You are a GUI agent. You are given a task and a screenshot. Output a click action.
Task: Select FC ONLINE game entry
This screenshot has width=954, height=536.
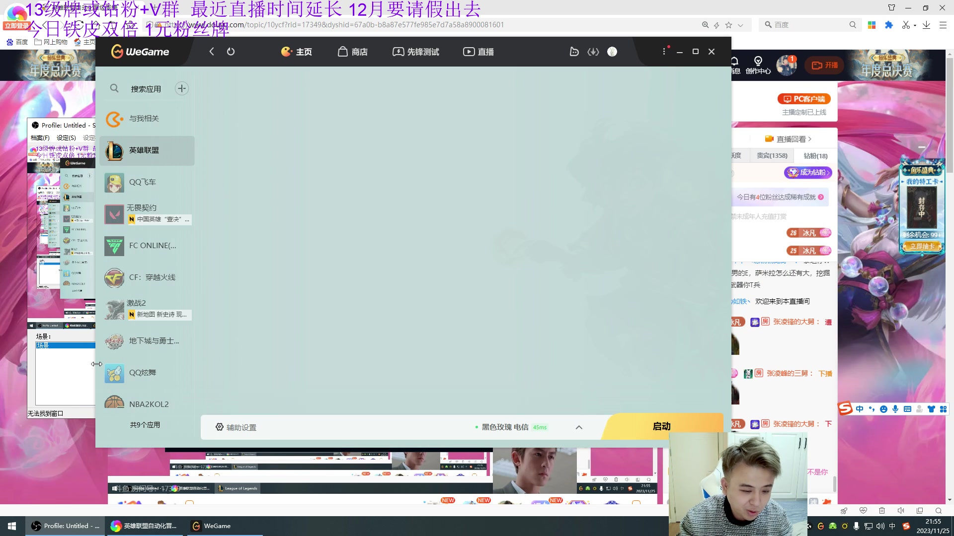[147, 246]
